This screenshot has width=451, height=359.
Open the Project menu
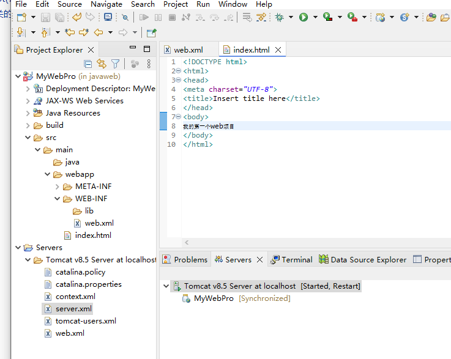tap(176, 4)
